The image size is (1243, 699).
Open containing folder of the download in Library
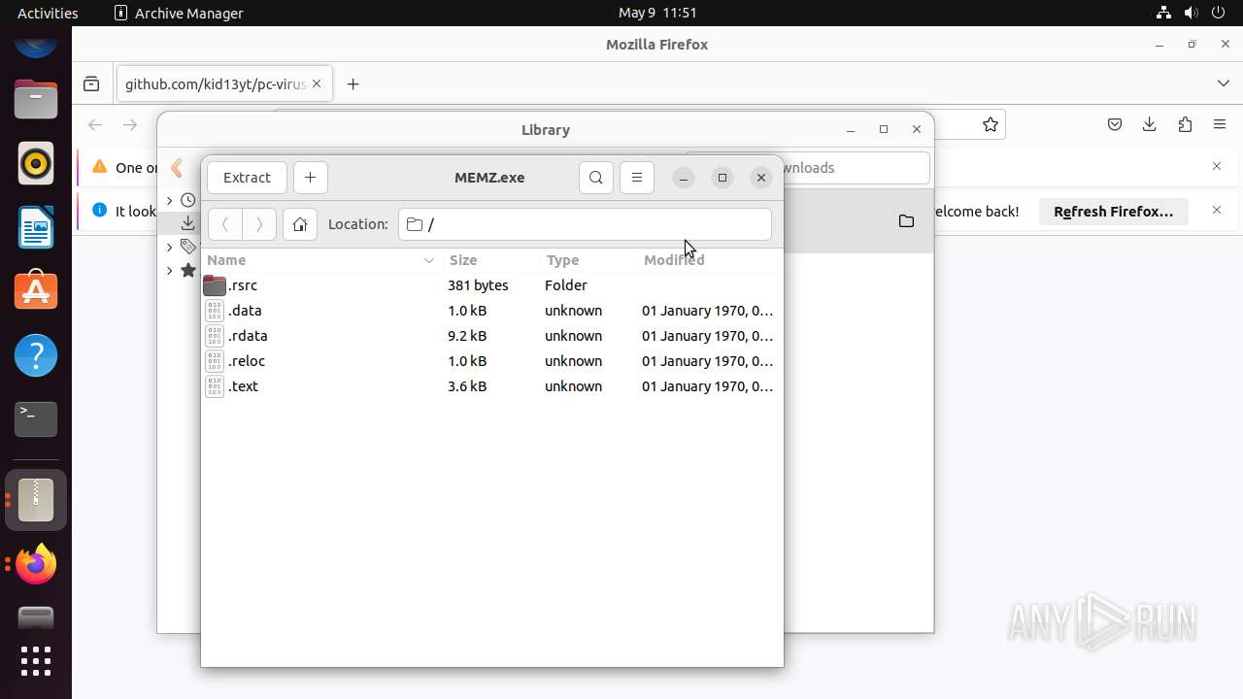pos(906,221)
